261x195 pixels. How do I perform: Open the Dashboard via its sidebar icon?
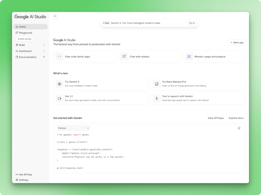coord(17,51)
